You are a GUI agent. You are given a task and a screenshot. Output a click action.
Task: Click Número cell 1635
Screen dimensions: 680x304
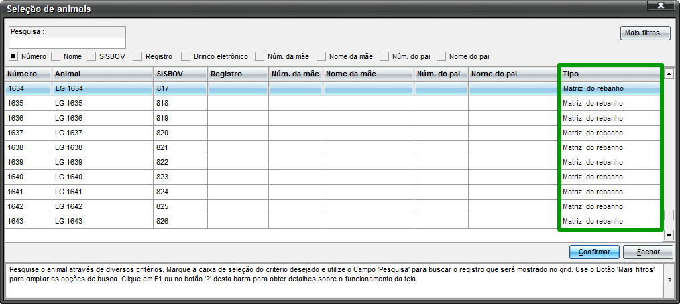pos(28,104)
